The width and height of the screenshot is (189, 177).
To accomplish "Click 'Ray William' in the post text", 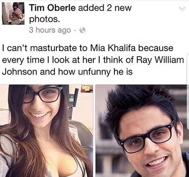I will tap(160, 60).
